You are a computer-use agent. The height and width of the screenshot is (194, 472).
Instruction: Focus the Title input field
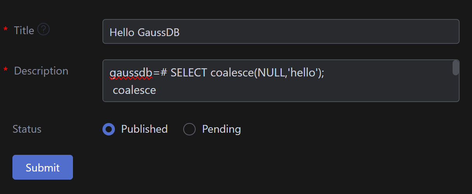point(311,32)
